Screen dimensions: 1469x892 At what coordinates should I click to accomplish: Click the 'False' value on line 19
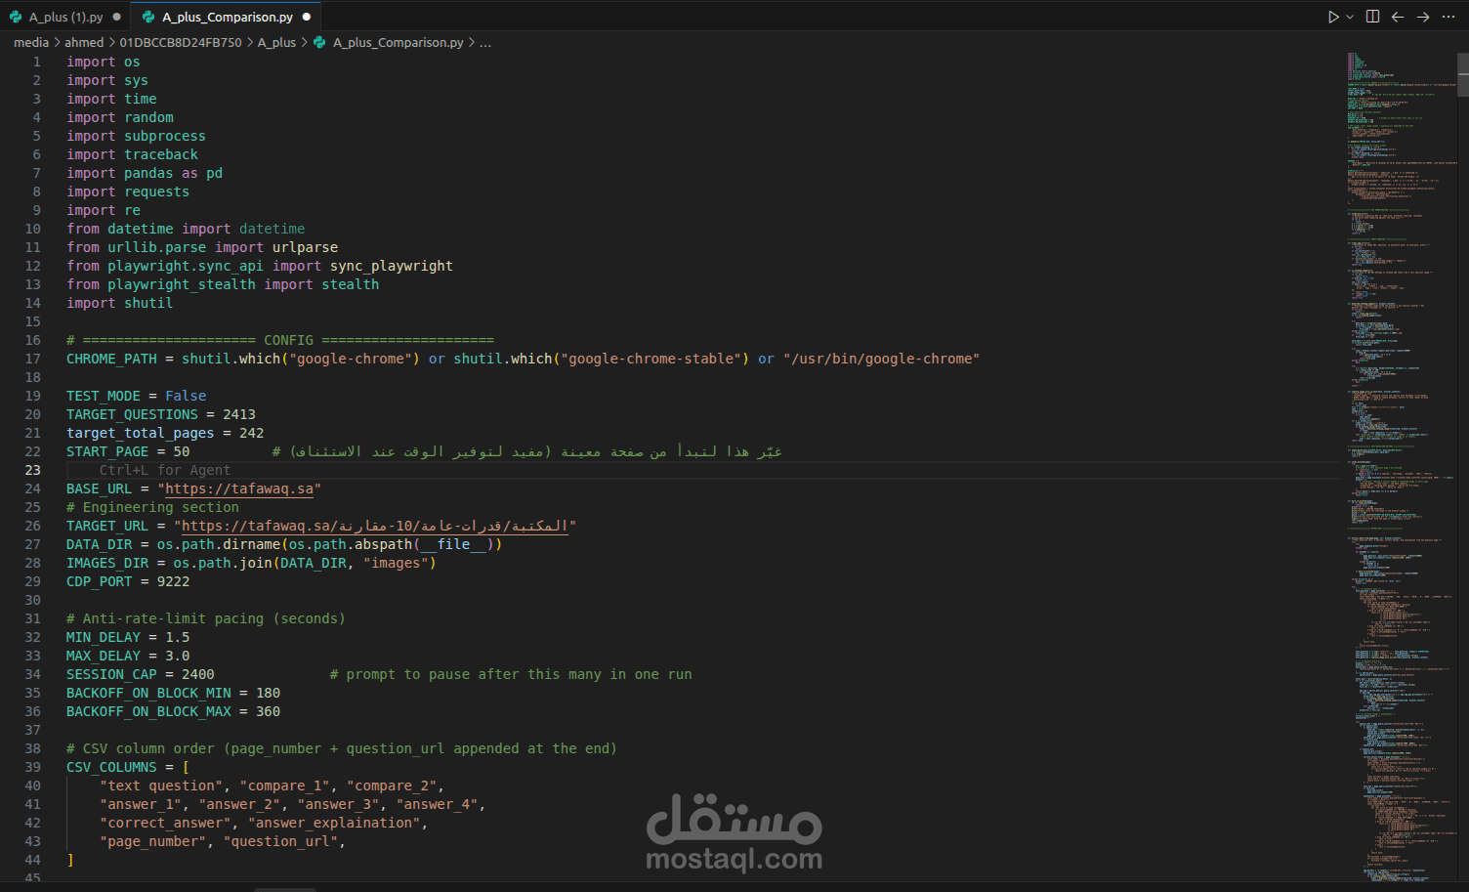[186, 396]
